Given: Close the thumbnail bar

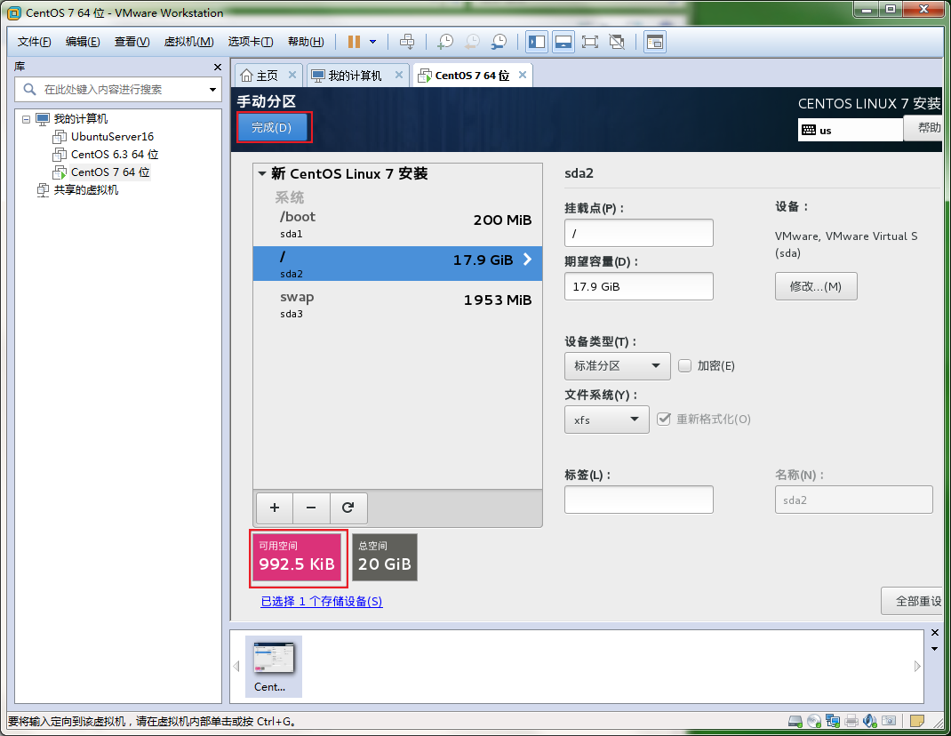Looking at the screenshot, I should [x=935, y=633].
